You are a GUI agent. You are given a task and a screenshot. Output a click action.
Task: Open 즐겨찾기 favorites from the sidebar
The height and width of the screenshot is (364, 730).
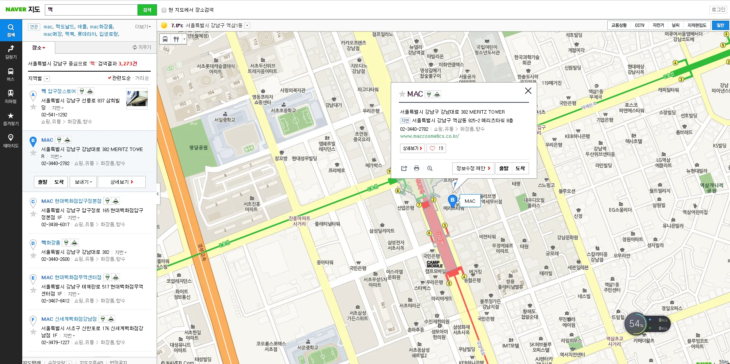(x=11, y=118)
